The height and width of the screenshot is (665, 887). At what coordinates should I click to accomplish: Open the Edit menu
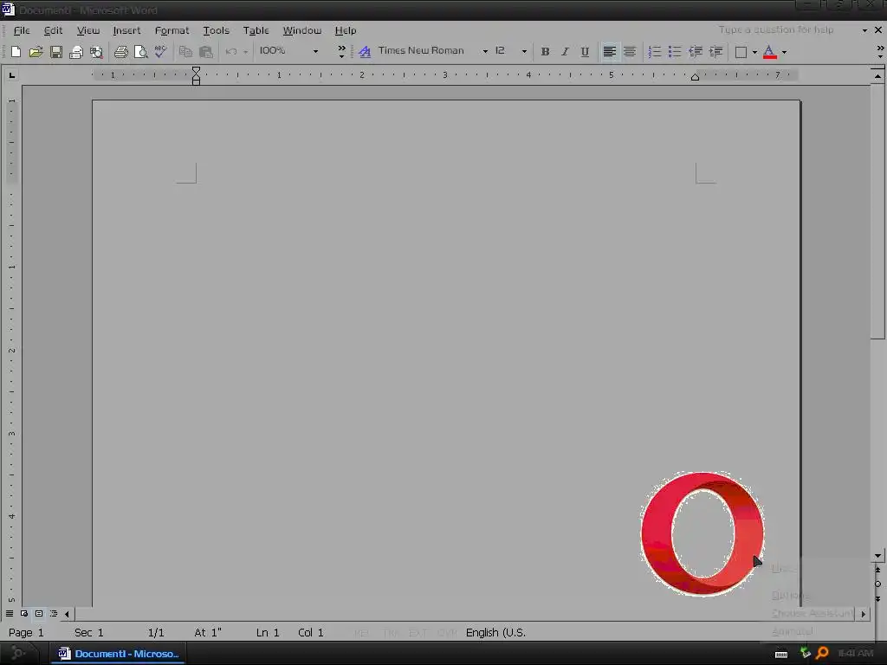pos(53,30)
